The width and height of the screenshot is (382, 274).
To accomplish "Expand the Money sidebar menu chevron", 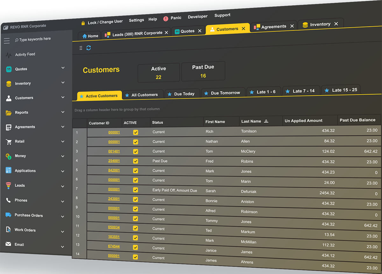I will pyautogui.click(x=63, y=156).
